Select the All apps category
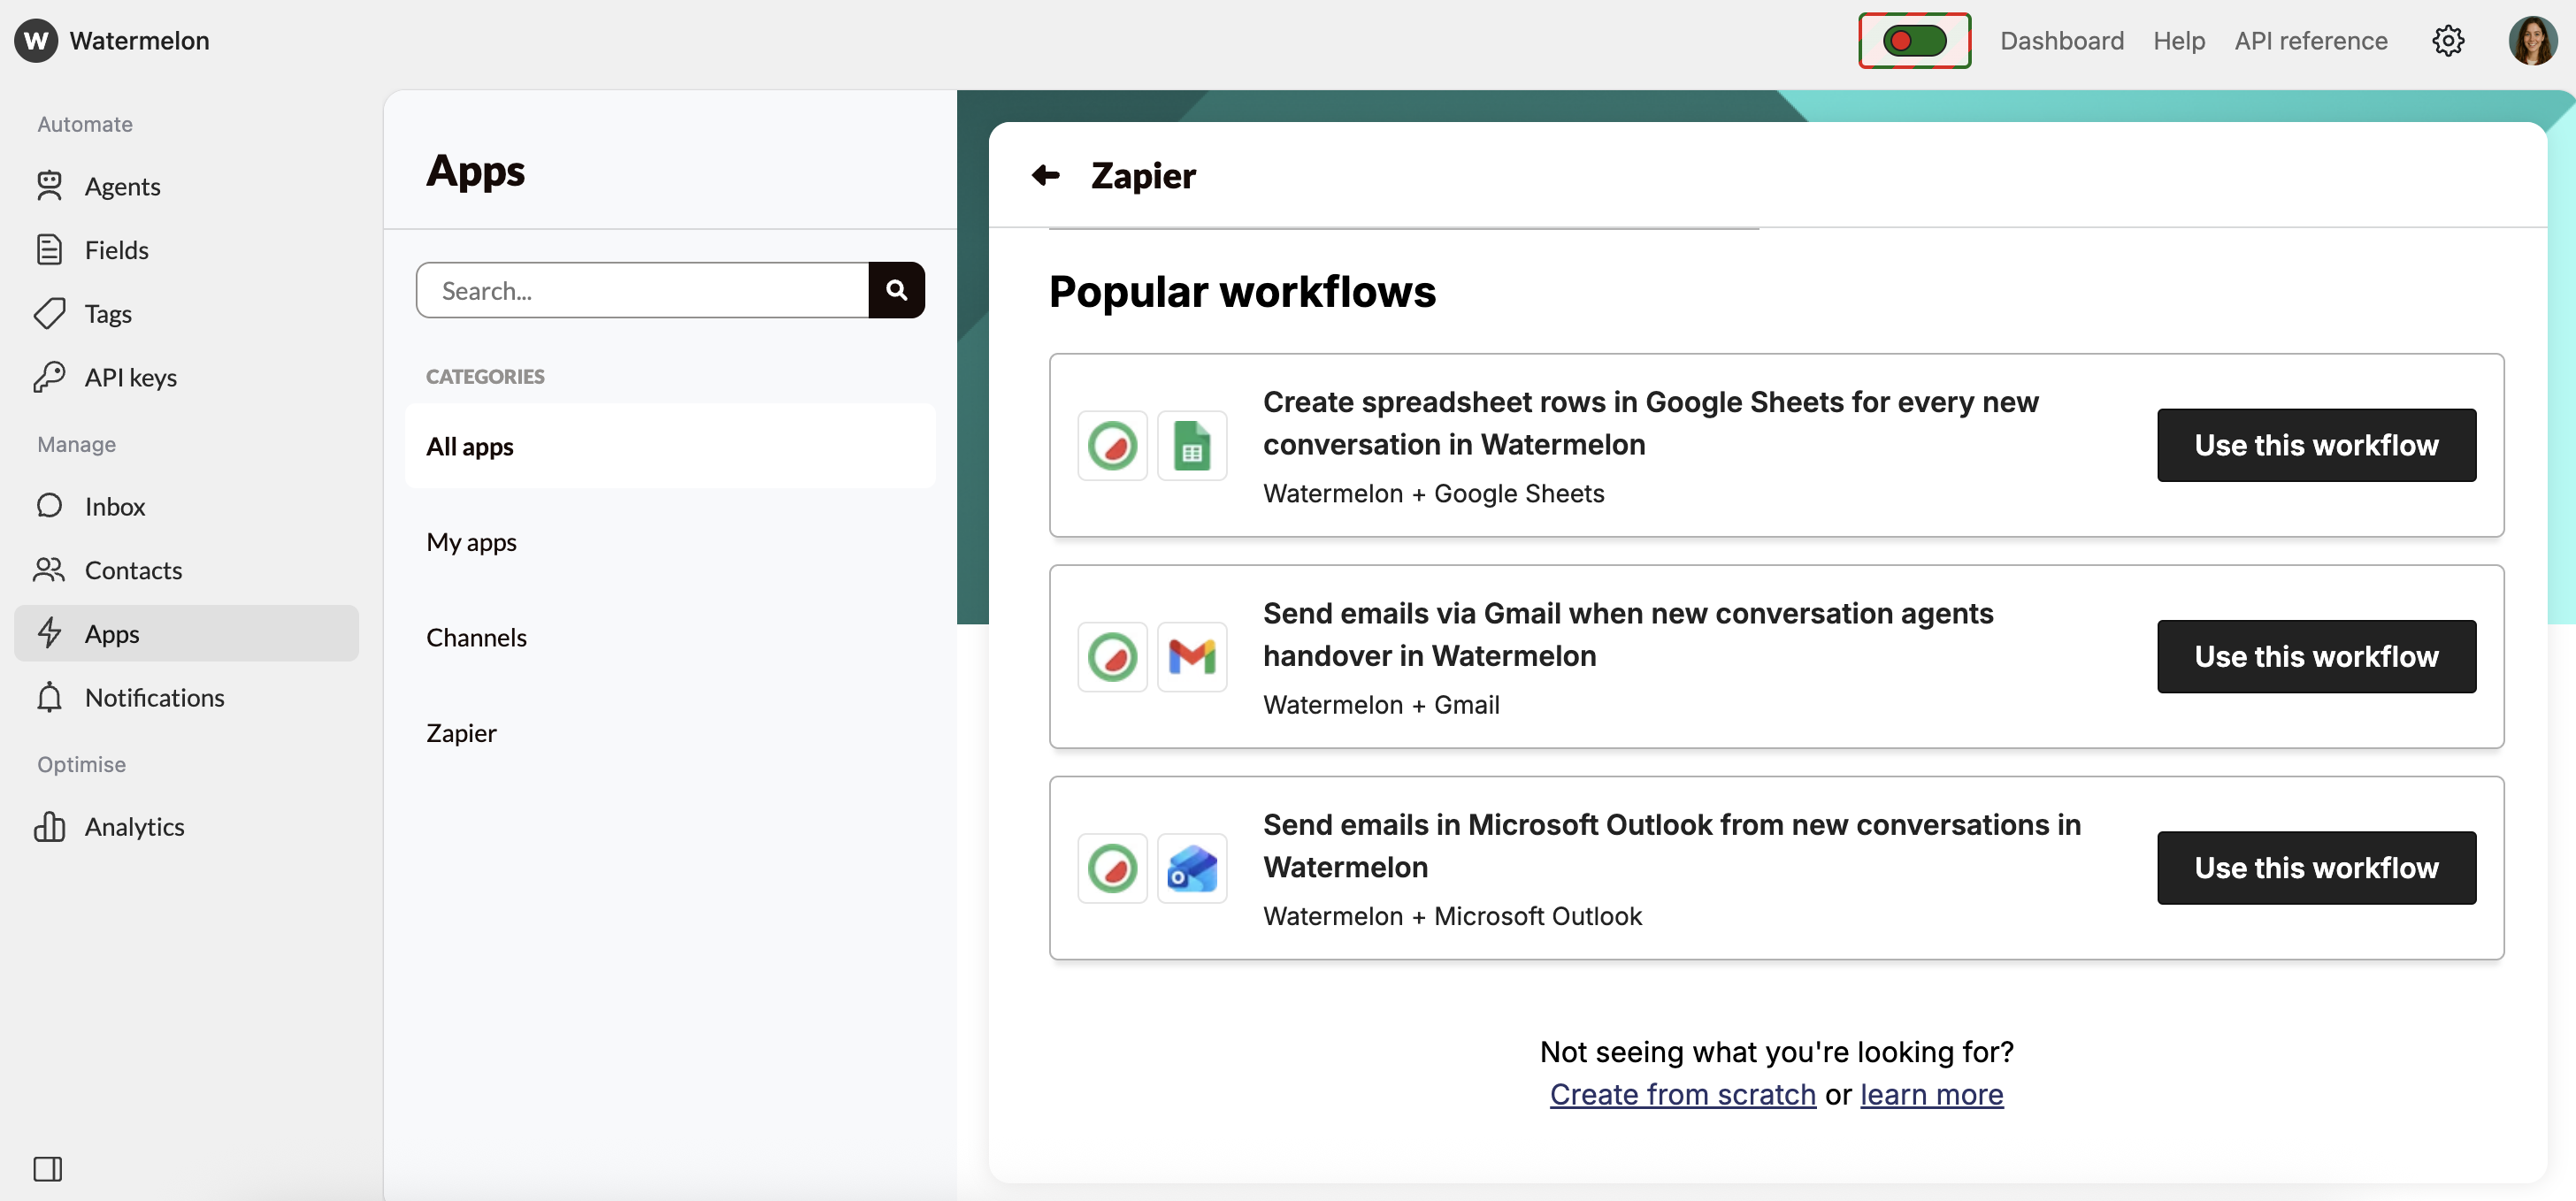Screen dimensions: 2576x1201 [x=469, y=447]
